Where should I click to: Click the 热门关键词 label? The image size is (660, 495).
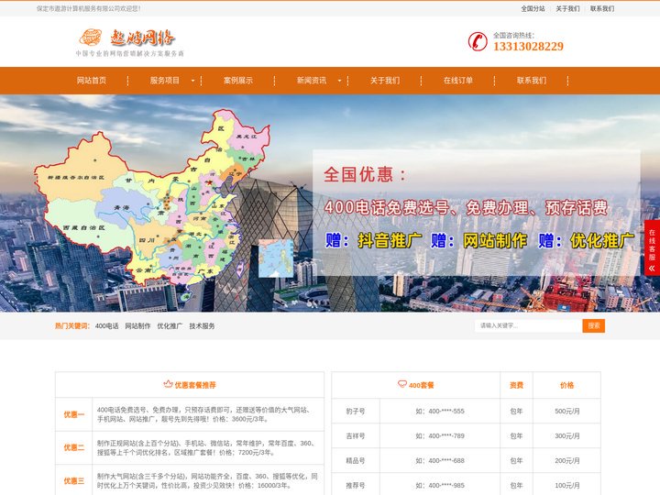click(x=72, y=325)
